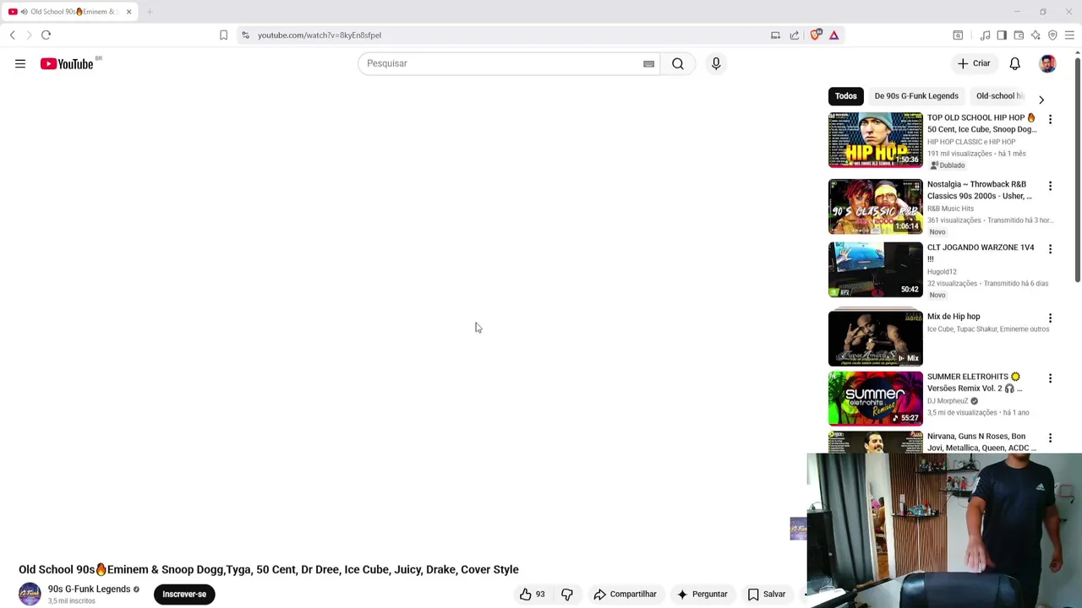This screenshot has height=608, width=1082.
Task: Click the Inscrever-se subscribe button
Action: (184, 594)
